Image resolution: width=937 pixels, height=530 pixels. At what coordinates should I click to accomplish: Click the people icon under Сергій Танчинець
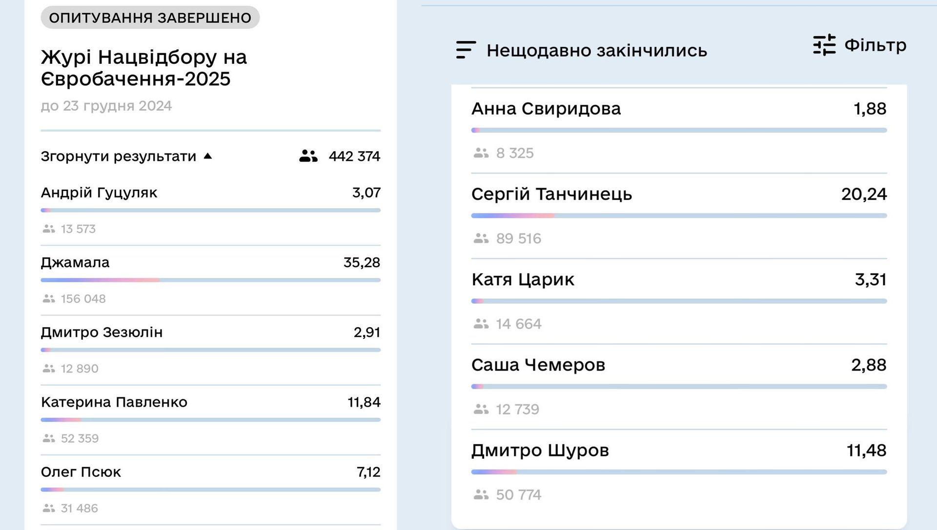481,238
